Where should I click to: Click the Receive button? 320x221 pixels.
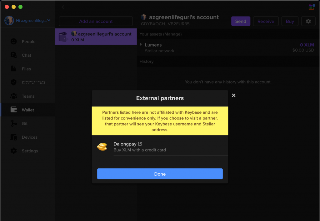266,21
